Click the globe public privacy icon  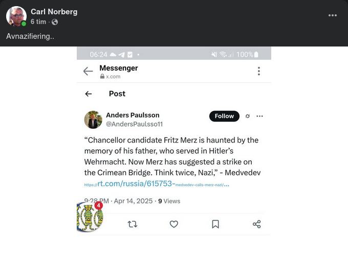tap(55, 22)
